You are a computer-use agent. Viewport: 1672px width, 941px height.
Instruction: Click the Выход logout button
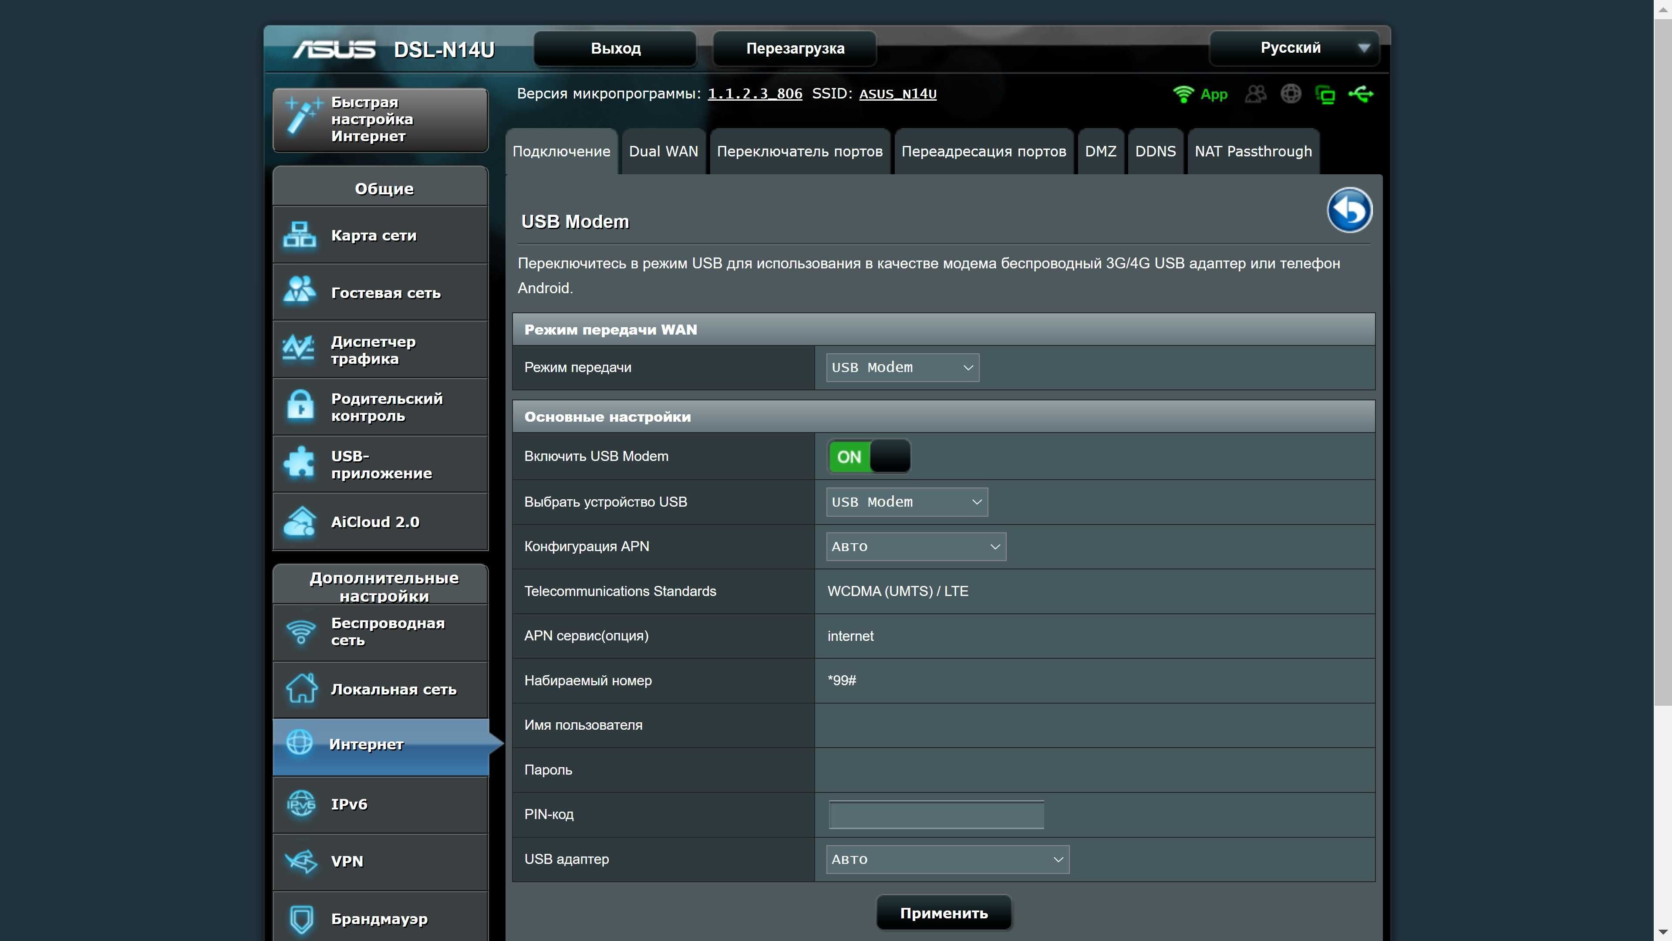tap(615, 49)
